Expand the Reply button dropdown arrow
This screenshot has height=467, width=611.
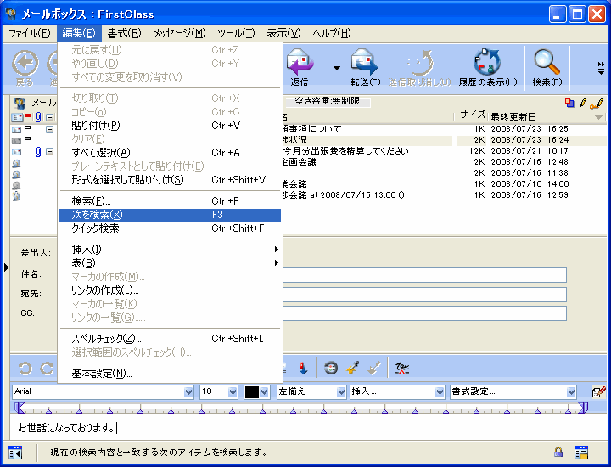click(x=336, y=68)
